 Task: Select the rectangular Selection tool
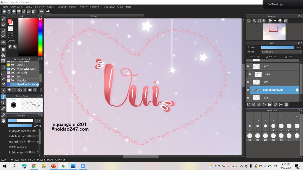click(3, 68)
